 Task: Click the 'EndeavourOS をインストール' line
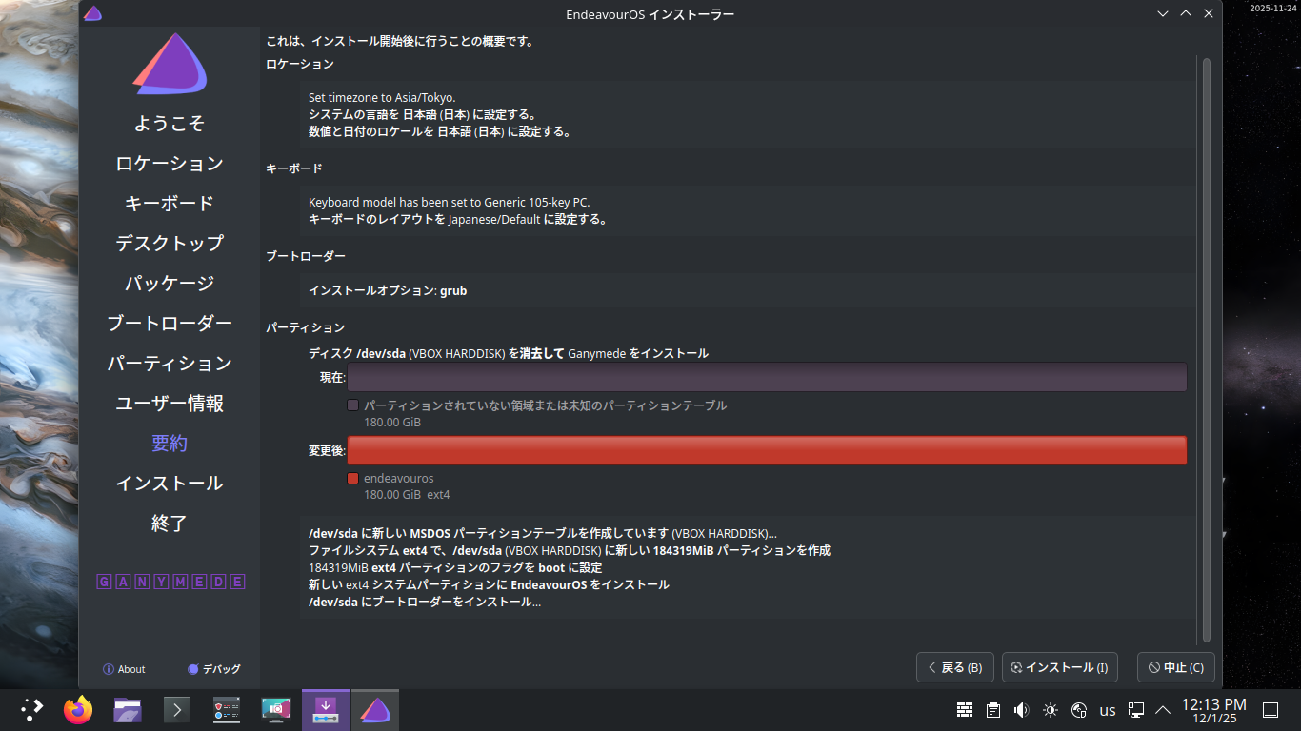489,585
